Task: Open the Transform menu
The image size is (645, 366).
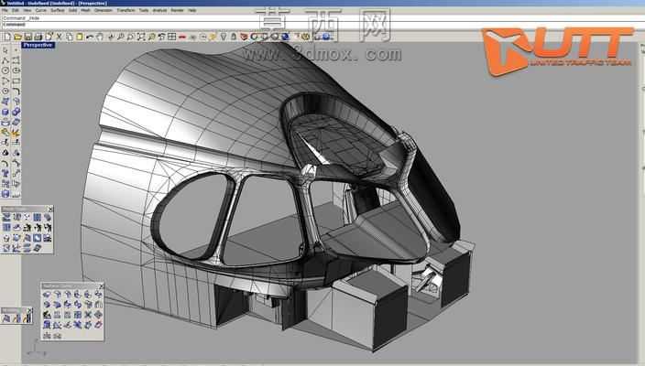Action: coord(126,10)
